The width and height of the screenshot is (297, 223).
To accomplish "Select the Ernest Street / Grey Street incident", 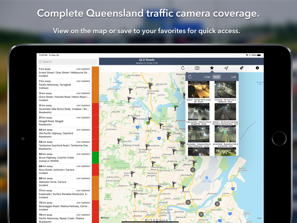I will (x=68, y=73).
